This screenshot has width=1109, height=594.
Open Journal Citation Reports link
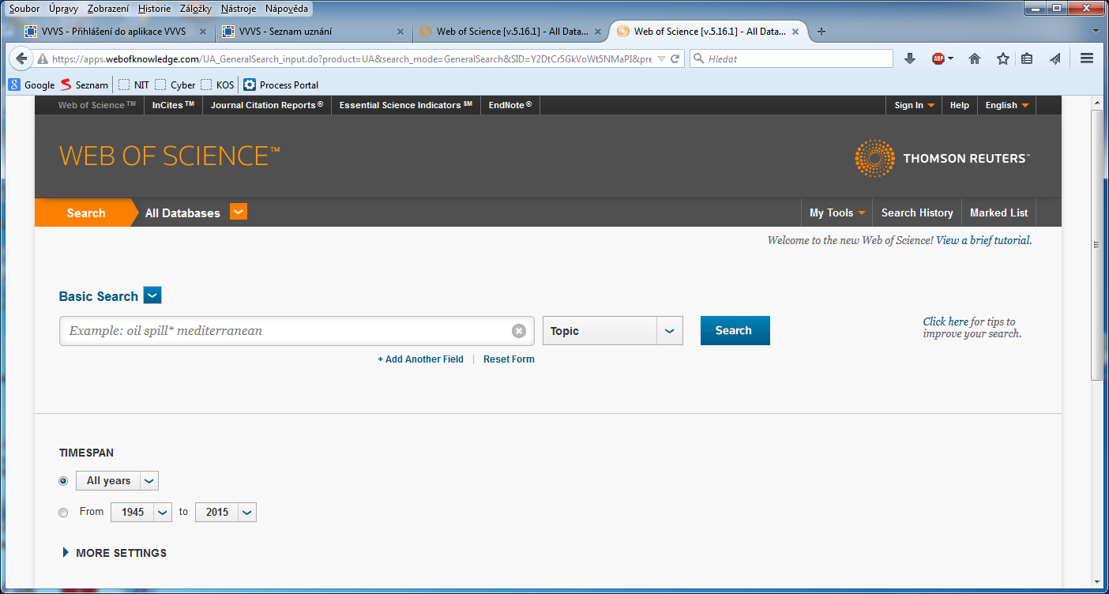[267, 105]
